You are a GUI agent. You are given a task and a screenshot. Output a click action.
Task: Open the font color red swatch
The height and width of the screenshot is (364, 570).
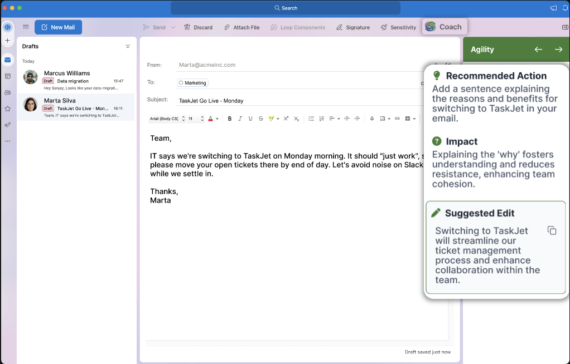point(211,119)
